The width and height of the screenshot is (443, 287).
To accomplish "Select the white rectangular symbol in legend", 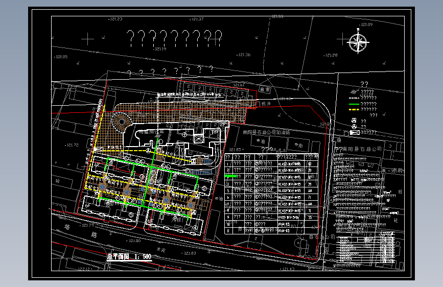I will 355,132.
